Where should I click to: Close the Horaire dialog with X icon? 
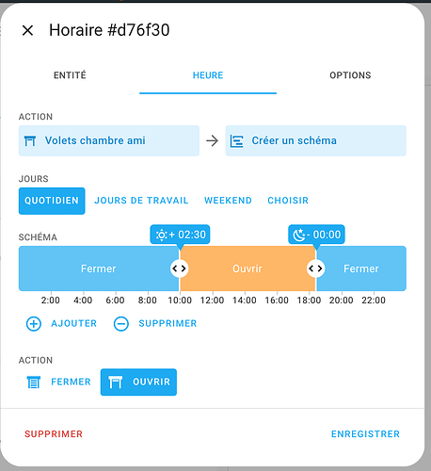pos(27,30)
